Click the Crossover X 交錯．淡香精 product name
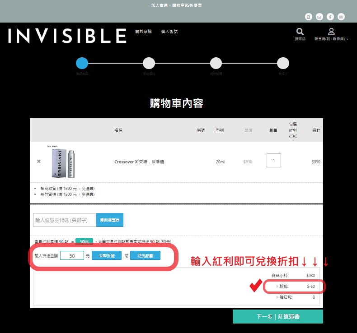Screen dimensions: 357x333 click(x=139, y=162)
